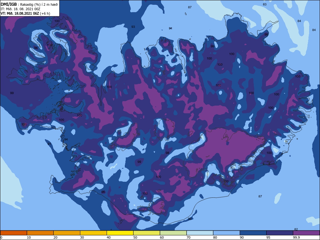Viewport: 320px width, 240px height.
Task: Select the legend scale label '80'
Action: tap(215, 237)
